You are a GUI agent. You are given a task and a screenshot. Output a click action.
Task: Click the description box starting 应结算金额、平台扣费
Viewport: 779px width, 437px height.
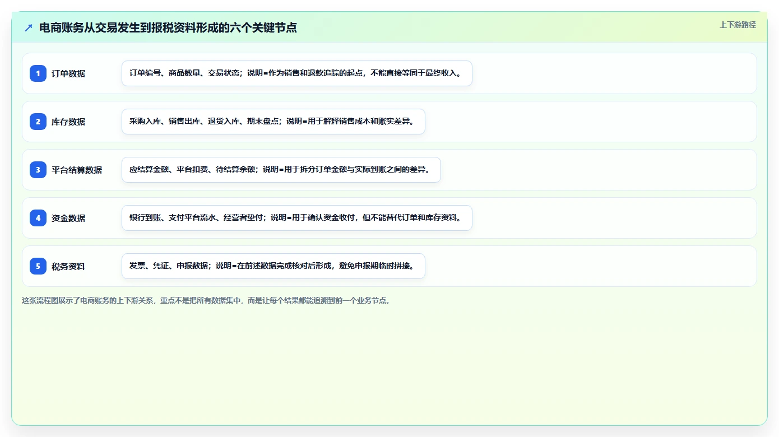[x=281, y=170]
